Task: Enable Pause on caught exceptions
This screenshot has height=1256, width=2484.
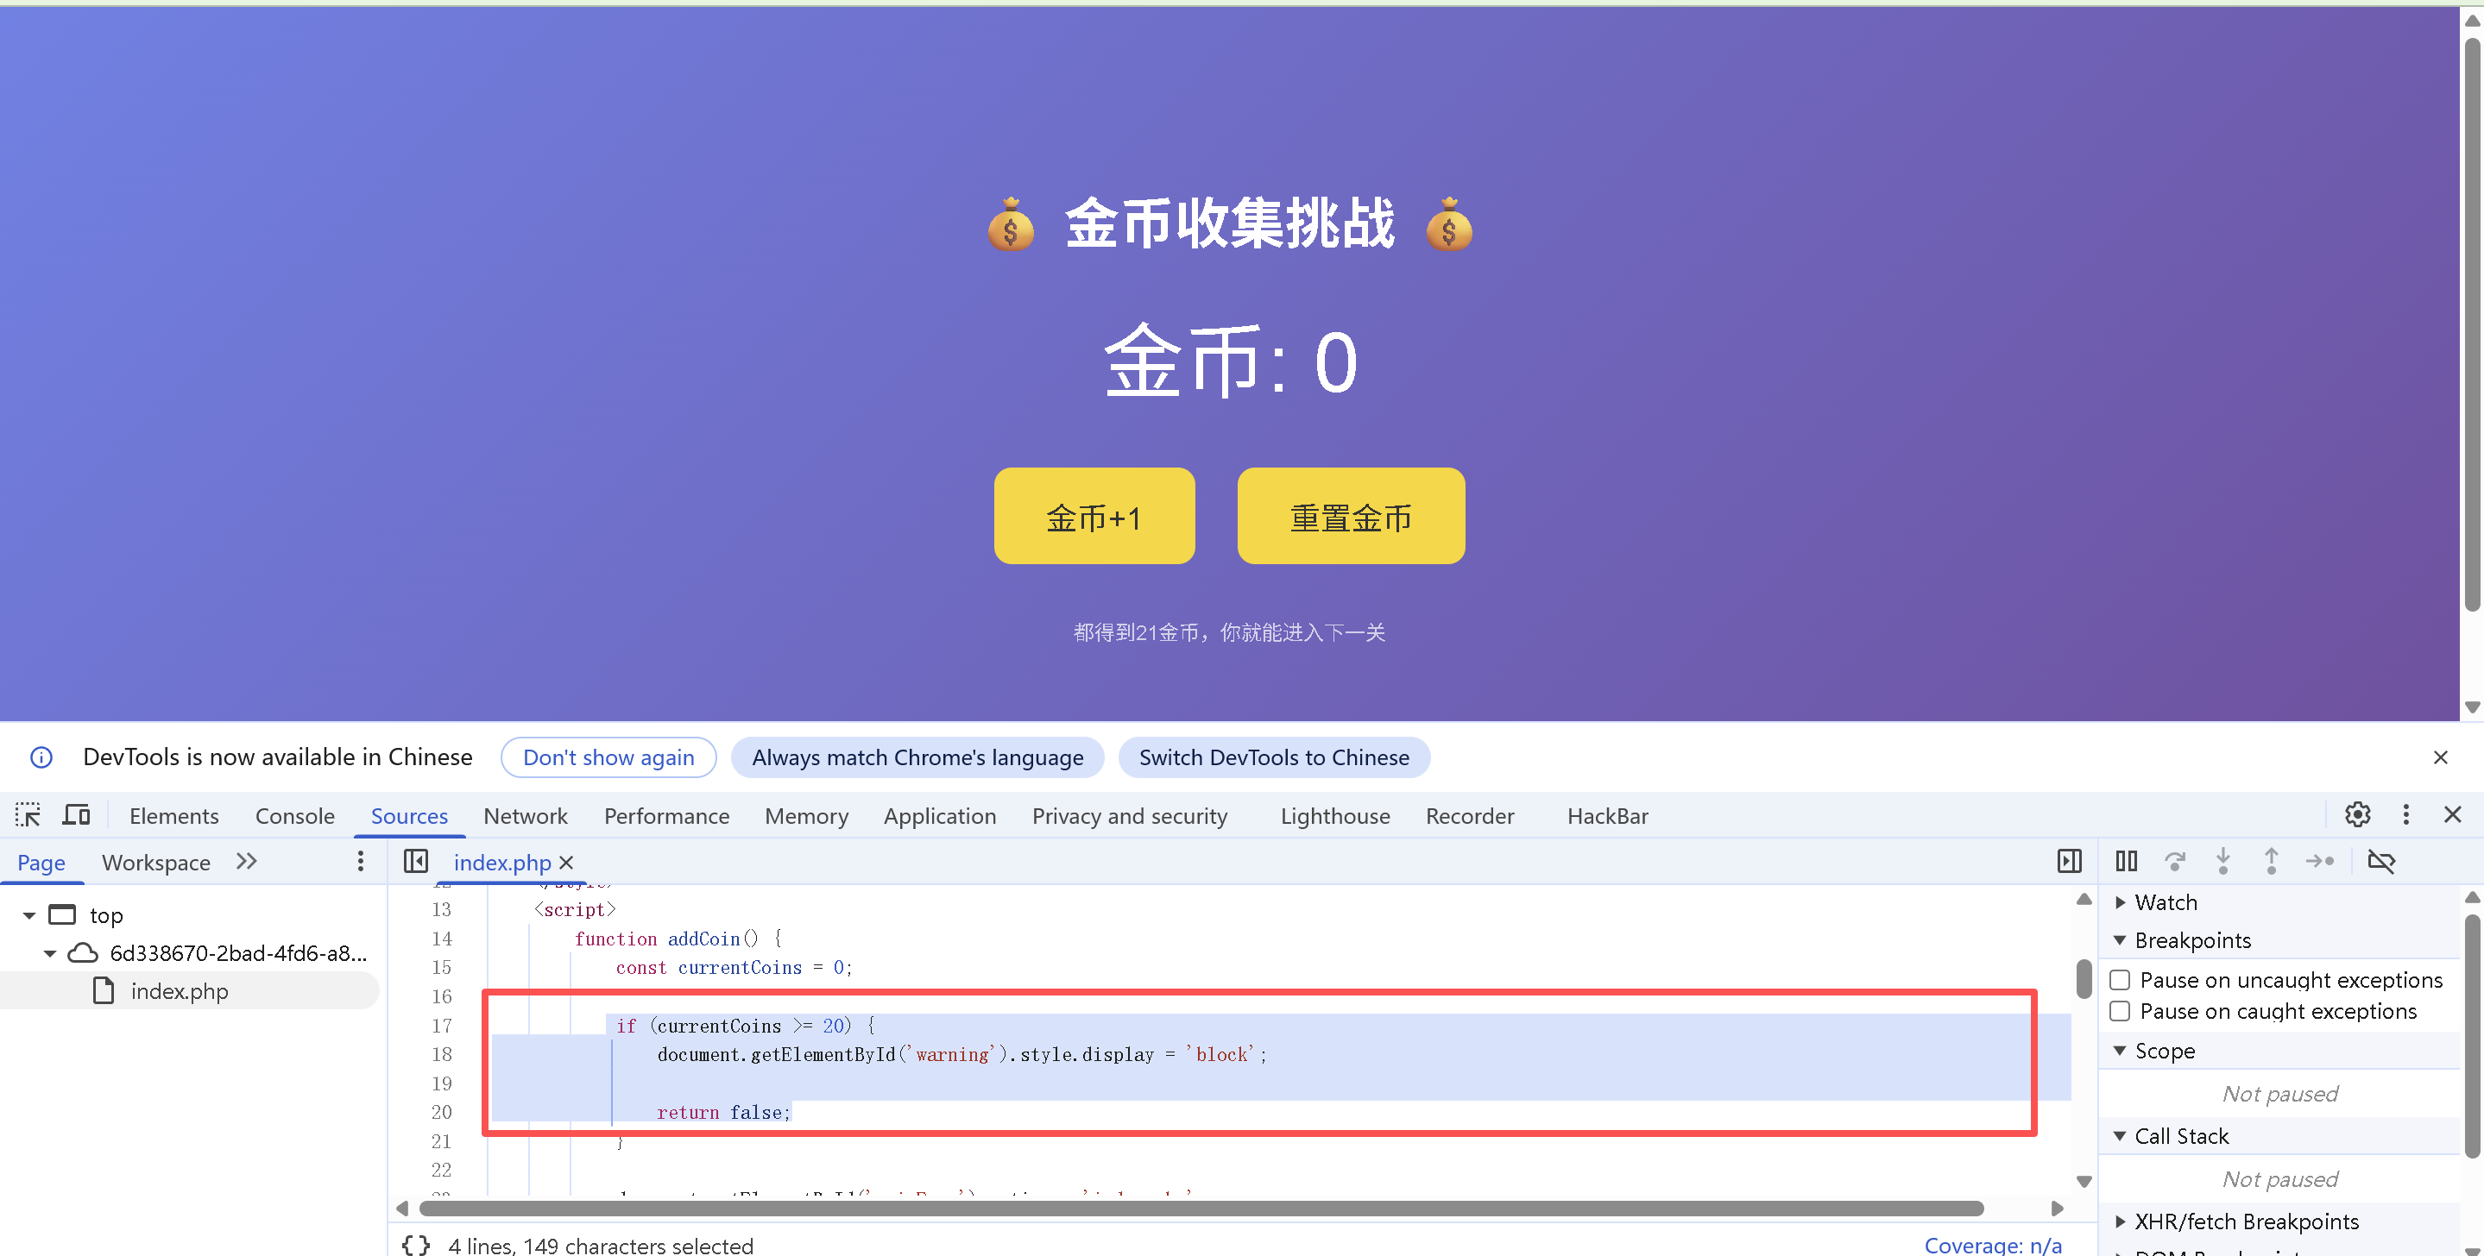Action: pos(2120,1011)
